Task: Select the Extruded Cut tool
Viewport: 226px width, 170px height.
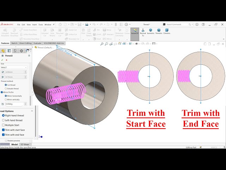Action: click(x=45, y=32)
